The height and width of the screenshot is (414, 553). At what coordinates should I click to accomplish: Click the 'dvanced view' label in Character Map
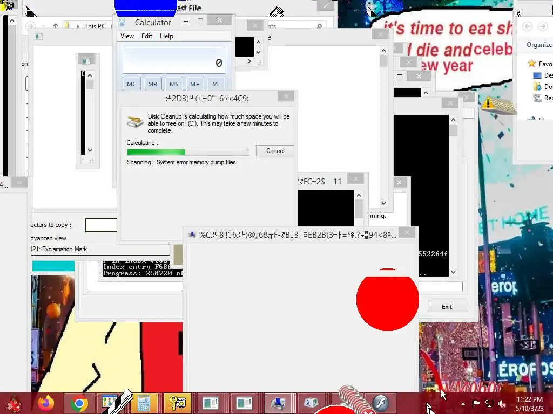[49, 238]
